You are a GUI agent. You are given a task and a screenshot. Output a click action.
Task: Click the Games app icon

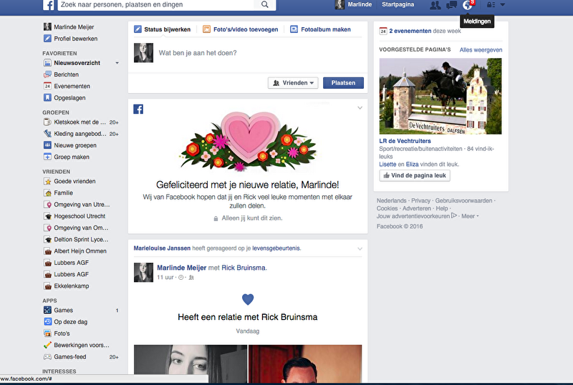[47, 310]
